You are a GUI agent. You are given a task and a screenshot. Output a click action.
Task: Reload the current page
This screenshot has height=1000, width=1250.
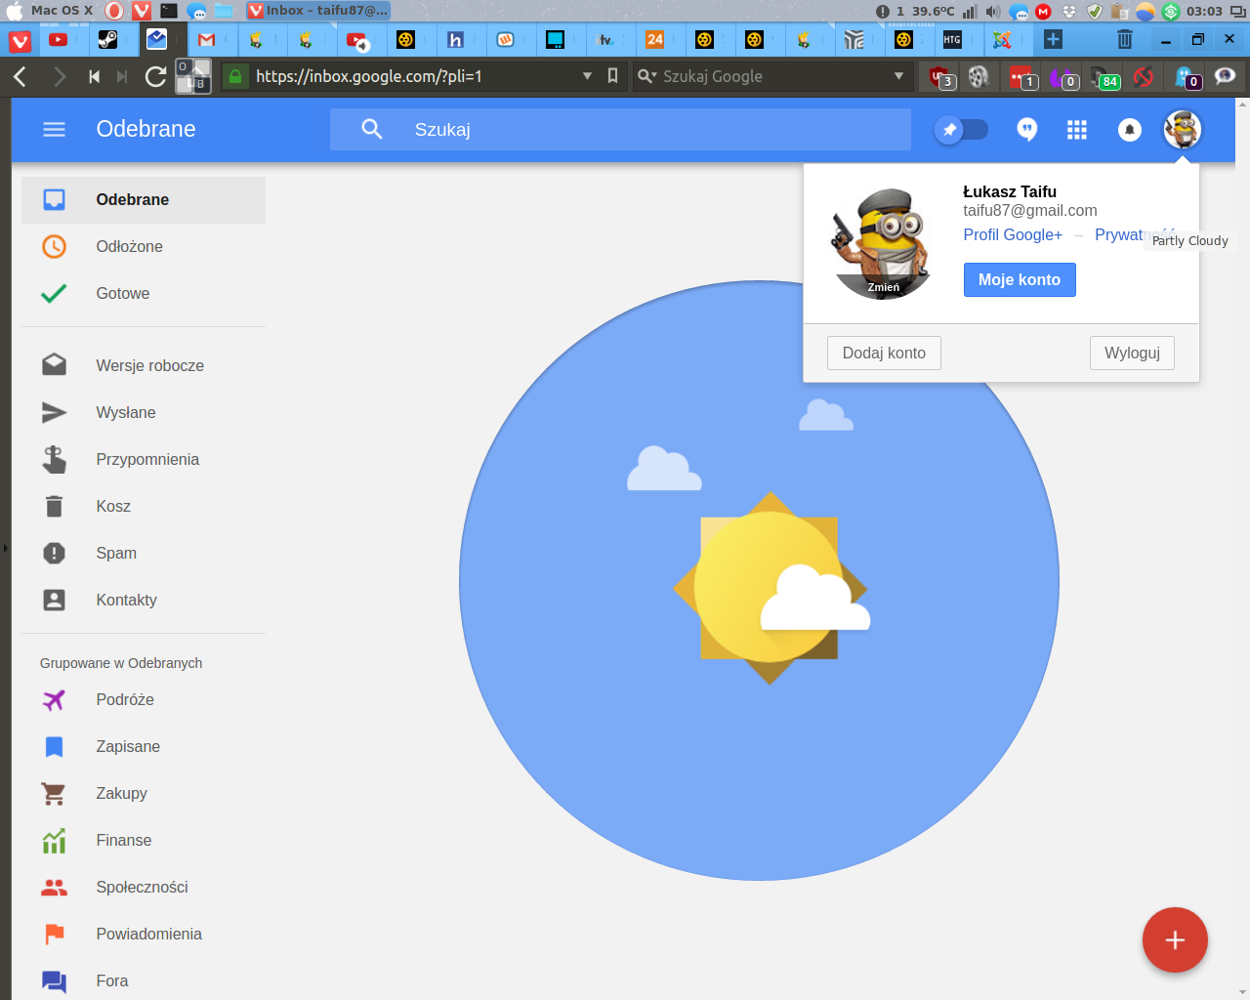pyautogui.click(x=155, y=76)
